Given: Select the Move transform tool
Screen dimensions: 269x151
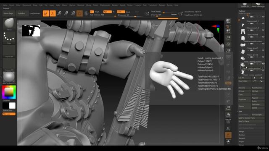Looking at the screenshot, I should tap(59, 13).
